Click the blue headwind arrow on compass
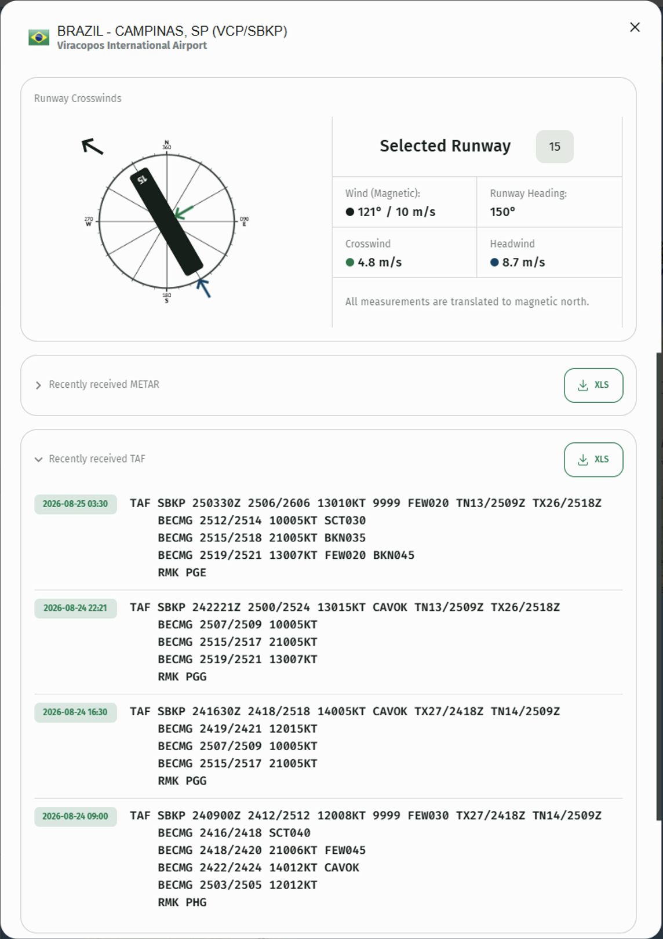The width and height of the screenshot is (663, 939). coord(203,287)
